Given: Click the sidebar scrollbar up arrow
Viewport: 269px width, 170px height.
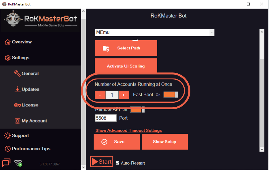Looking at the screenshot, I should (x=83, y=11).
